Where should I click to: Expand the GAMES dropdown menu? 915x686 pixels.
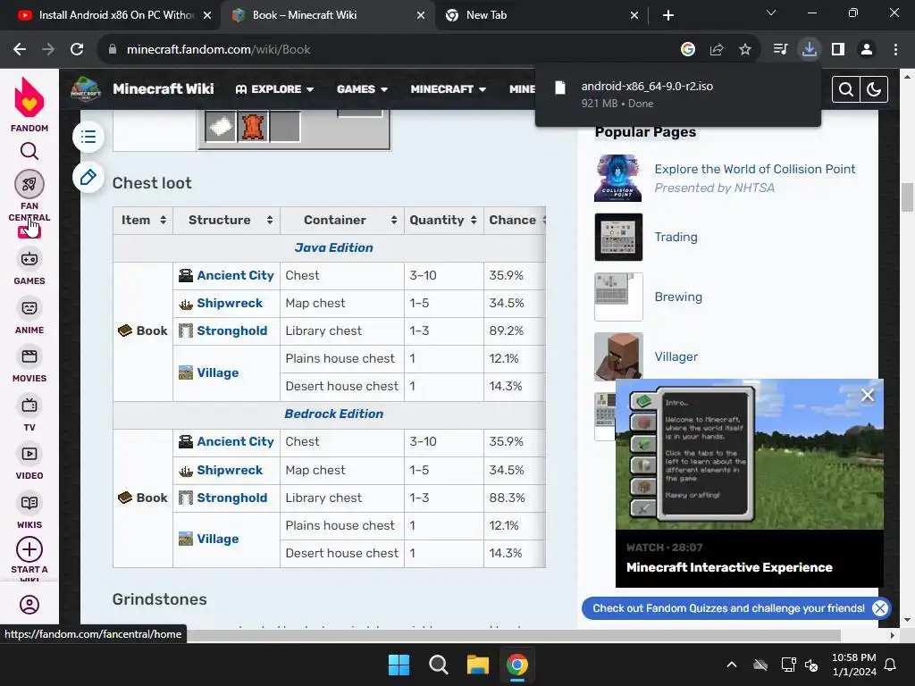pos(362,89)
